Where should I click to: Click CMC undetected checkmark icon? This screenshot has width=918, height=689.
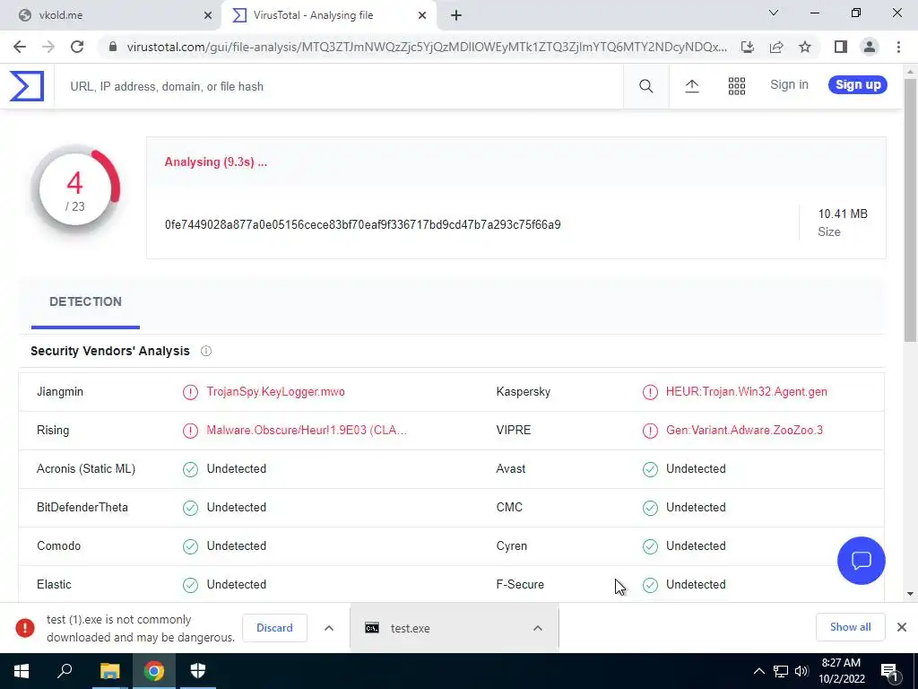(650, 508)
